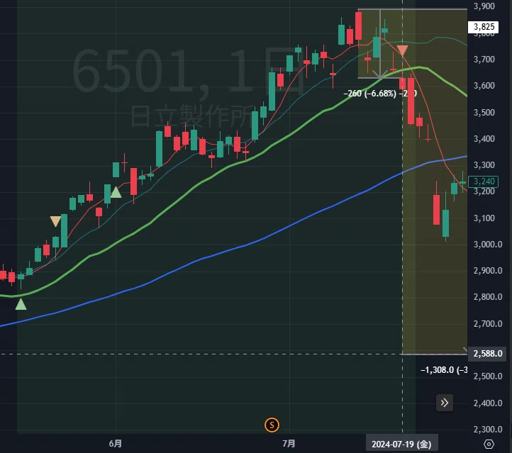The height and width of the screenshot is (453, 512).
Task: Select the current price 3,240 label
Action: pyautogui.click(x=483, y=181)
